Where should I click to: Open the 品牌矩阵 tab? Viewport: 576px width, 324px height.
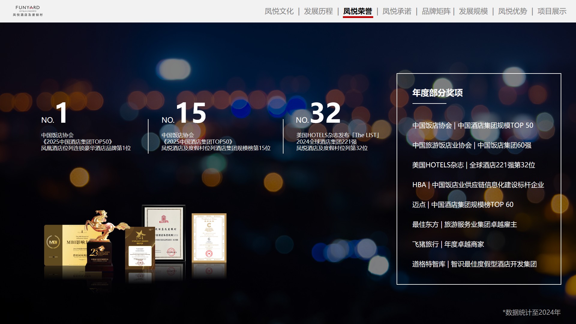point(436,11)
